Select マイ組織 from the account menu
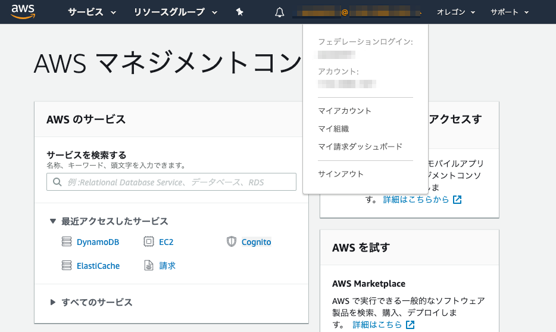This screenshot has height=332, width=556. tap(333, 129)
